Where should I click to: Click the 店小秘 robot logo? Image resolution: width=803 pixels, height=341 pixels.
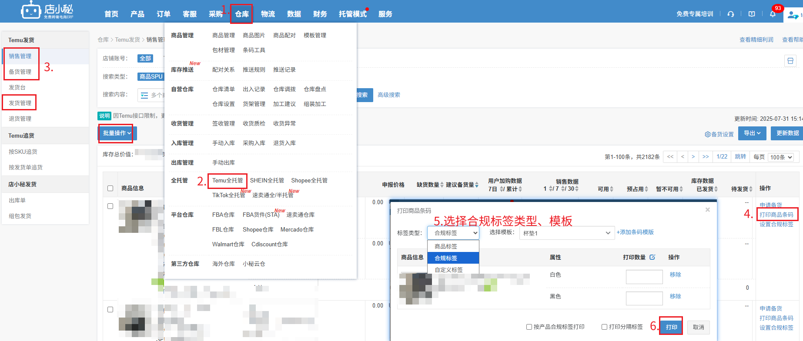coord(47,10)
